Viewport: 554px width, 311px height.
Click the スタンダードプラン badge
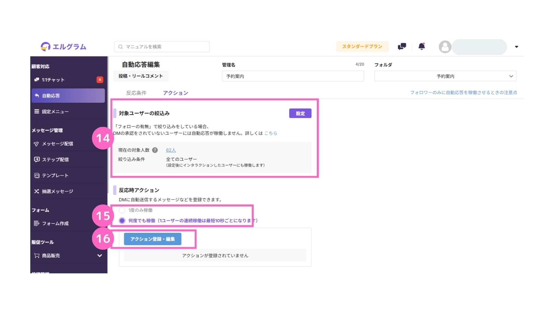point(362,47)
